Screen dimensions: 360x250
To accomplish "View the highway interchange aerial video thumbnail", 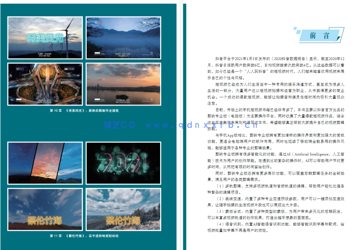I will tap(45, 84).
